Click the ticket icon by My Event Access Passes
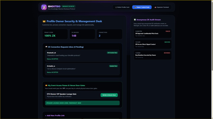The width and height of the screenshot is (213, 119). [46, 85]
